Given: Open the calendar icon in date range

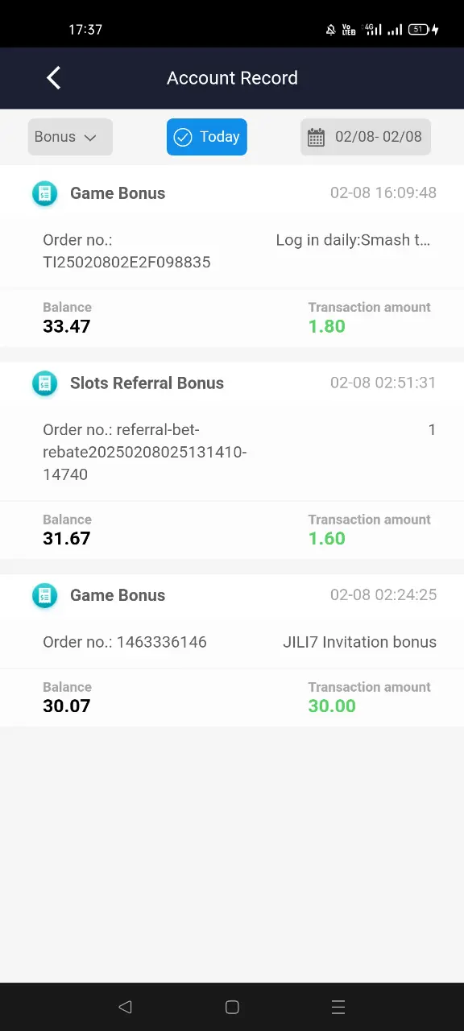Looking at the screenshot, I should (x=316, y=137).
